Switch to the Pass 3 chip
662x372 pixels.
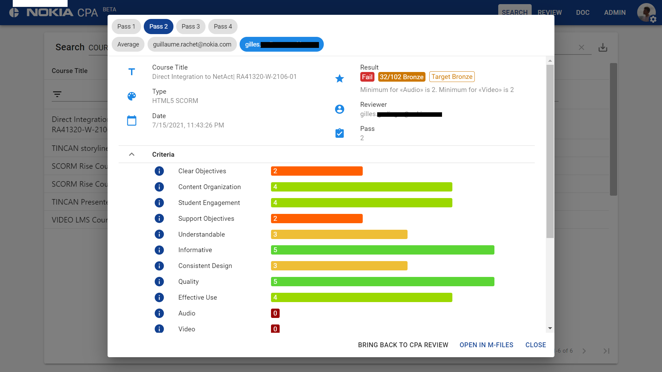190,27
